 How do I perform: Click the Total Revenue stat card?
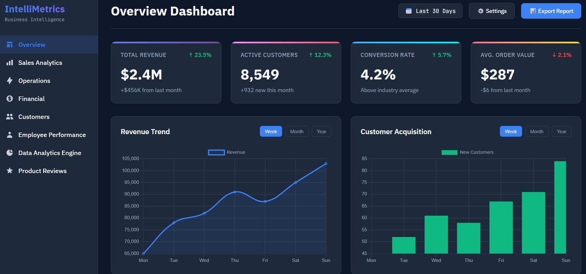click(166, 73)
